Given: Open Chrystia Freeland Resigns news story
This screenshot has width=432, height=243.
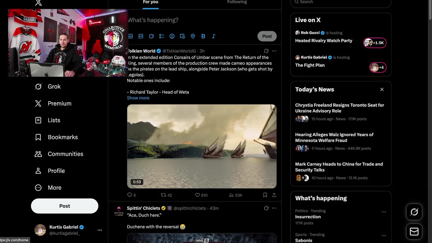Looking at the screenshot, I should coord(341,112).
